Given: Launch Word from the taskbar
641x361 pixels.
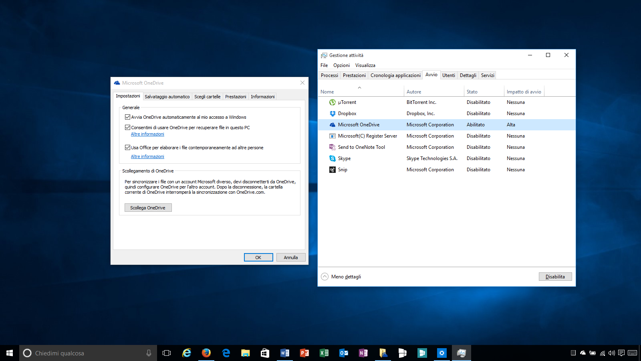Looking at the screenshot, I should coord(285,353).
